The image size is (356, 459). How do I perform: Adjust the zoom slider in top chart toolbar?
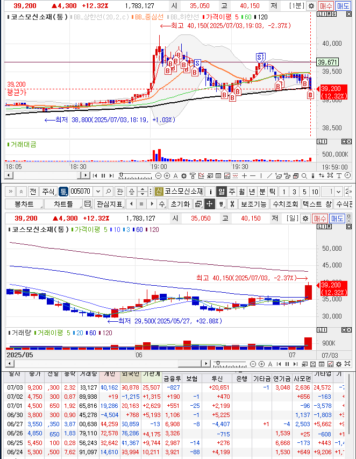pos(135,176)
